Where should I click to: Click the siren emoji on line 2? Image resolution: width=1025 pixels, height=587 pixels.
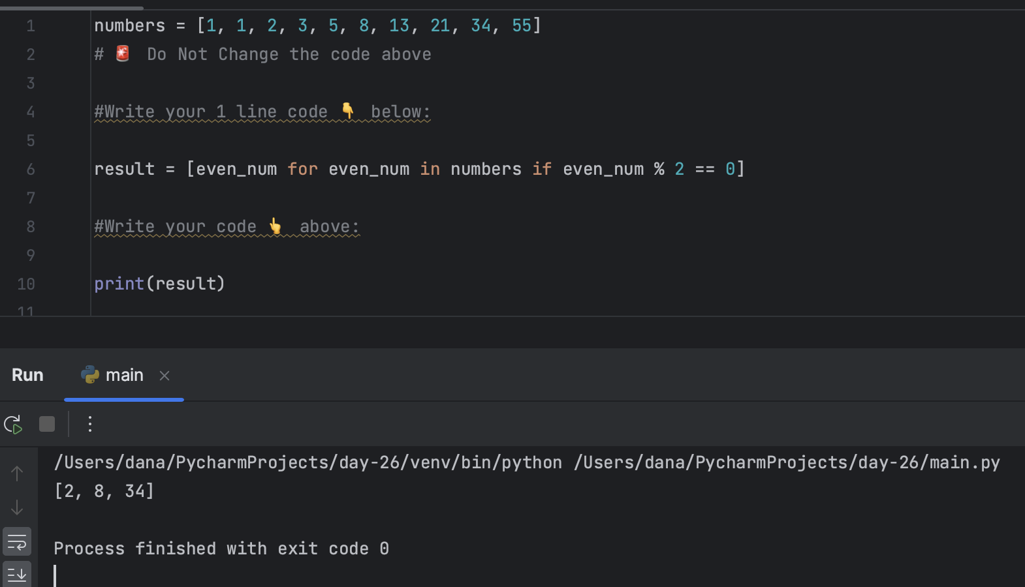pos(123,53)
